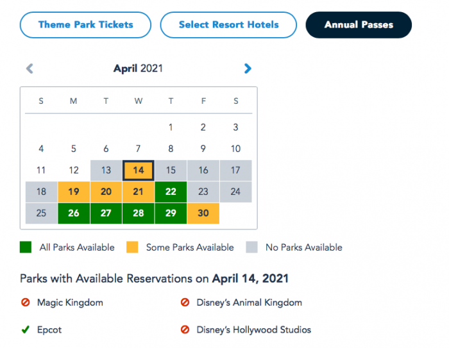Pick April 19 on the calendar
The height and width of the screenshot is (348, 449).
(x=74, y=192)
